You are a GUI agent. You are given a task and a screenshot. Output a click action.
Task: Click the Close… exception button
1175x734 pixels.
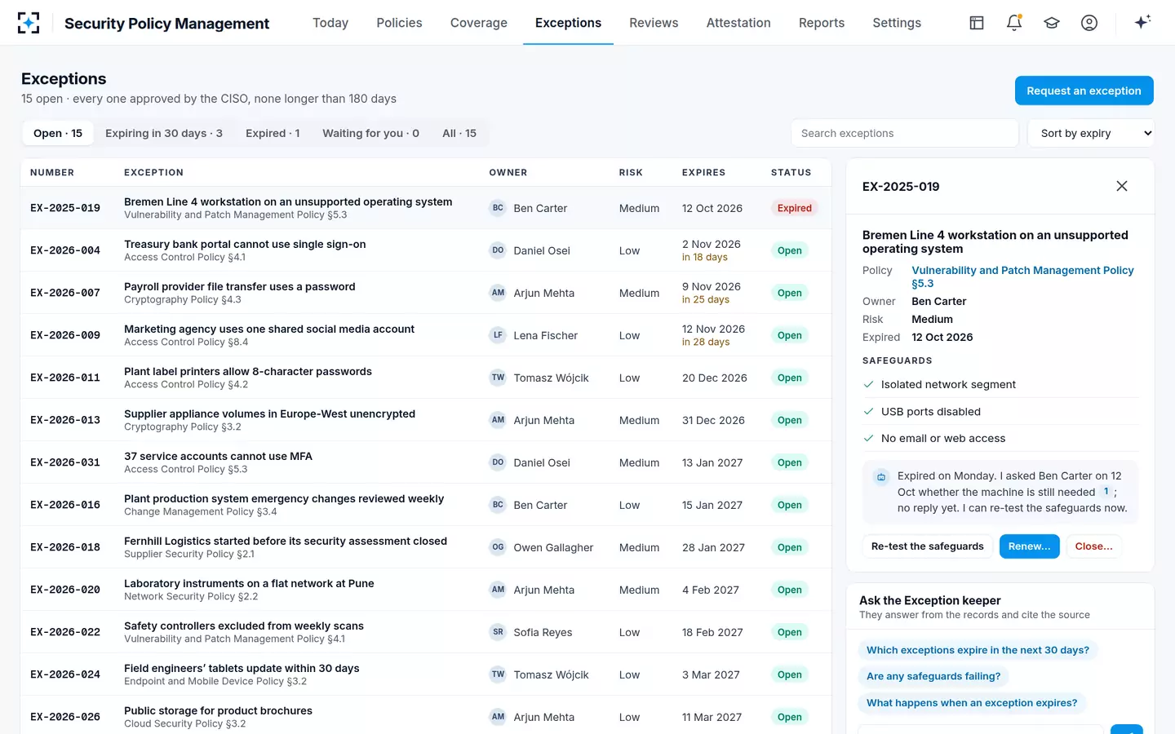coord(1093,546)
